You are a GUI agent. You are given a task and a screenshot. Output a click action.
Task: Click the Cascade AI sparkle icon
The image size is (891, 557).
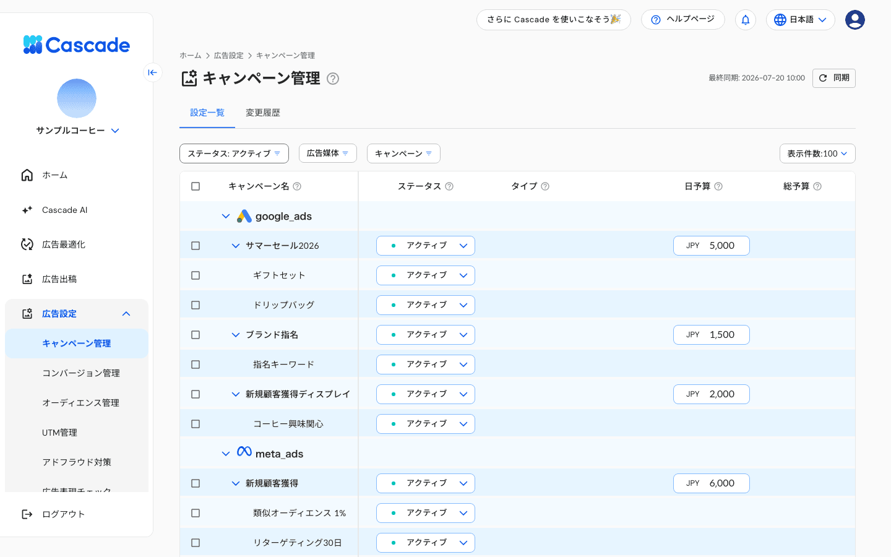point(27,210)
